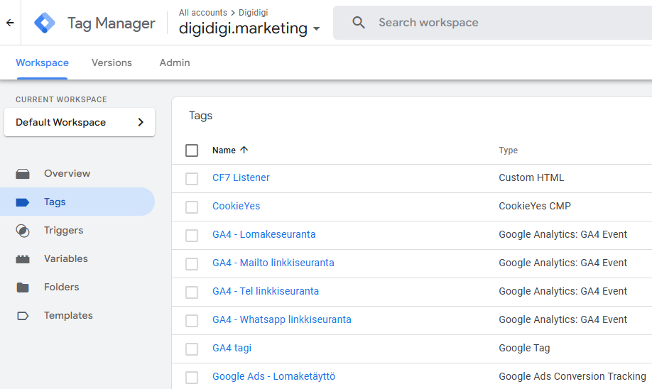
Task: Check the GA4 - Whatsapp linkkiseuranta checkbox
Action: [x=192, y=321]
